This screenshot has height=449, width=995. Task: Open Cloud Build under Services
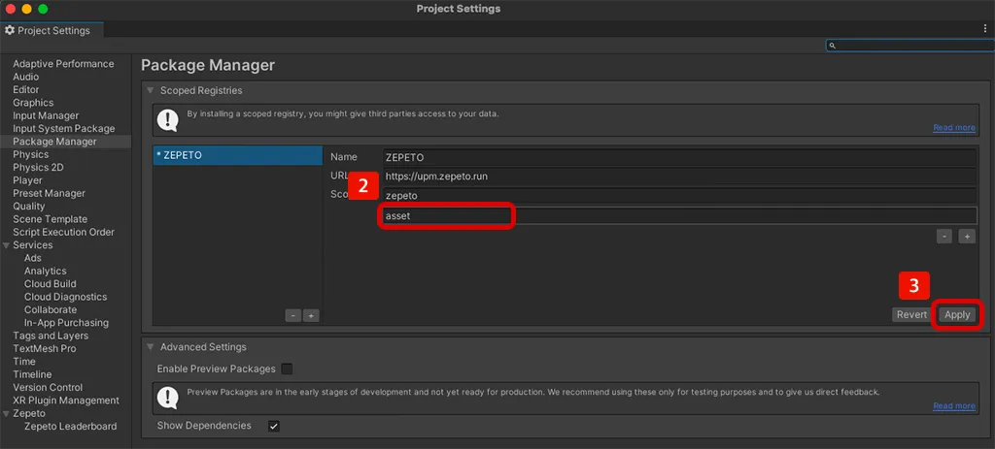(x=51, y=284)
